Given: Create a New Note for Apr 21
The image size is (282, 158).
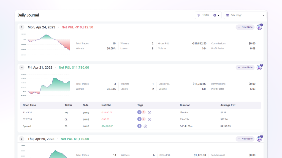Looking at the screenshot, I should [245, 67].
